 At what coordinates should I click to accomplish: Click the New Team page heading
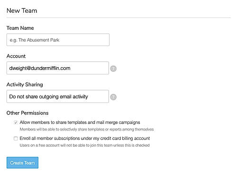click(x=22, y=11)
